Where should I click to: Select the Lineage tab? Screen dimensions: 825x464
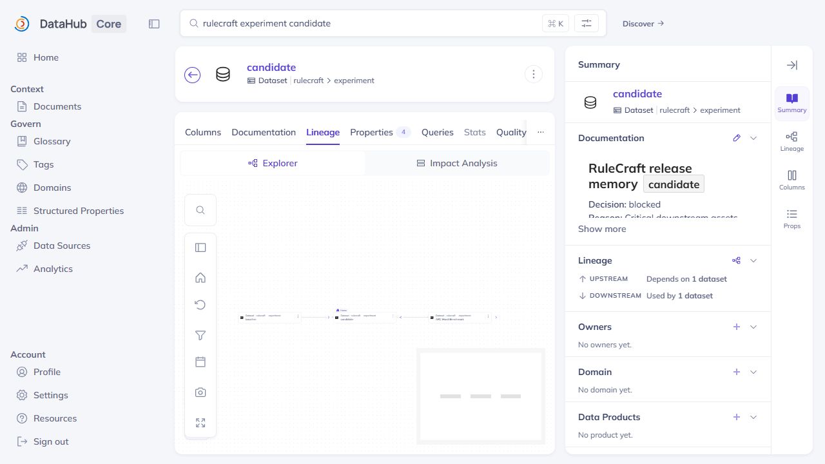(323, 132)
